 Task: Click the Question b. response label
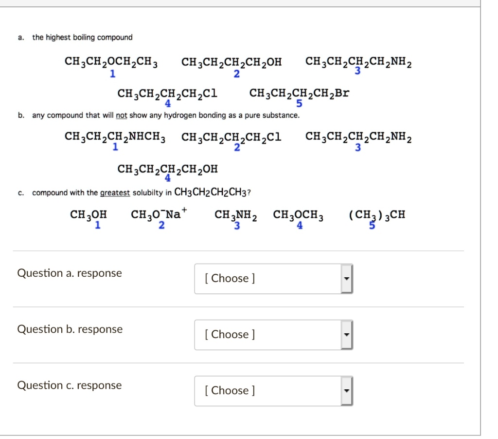point(69,329)
